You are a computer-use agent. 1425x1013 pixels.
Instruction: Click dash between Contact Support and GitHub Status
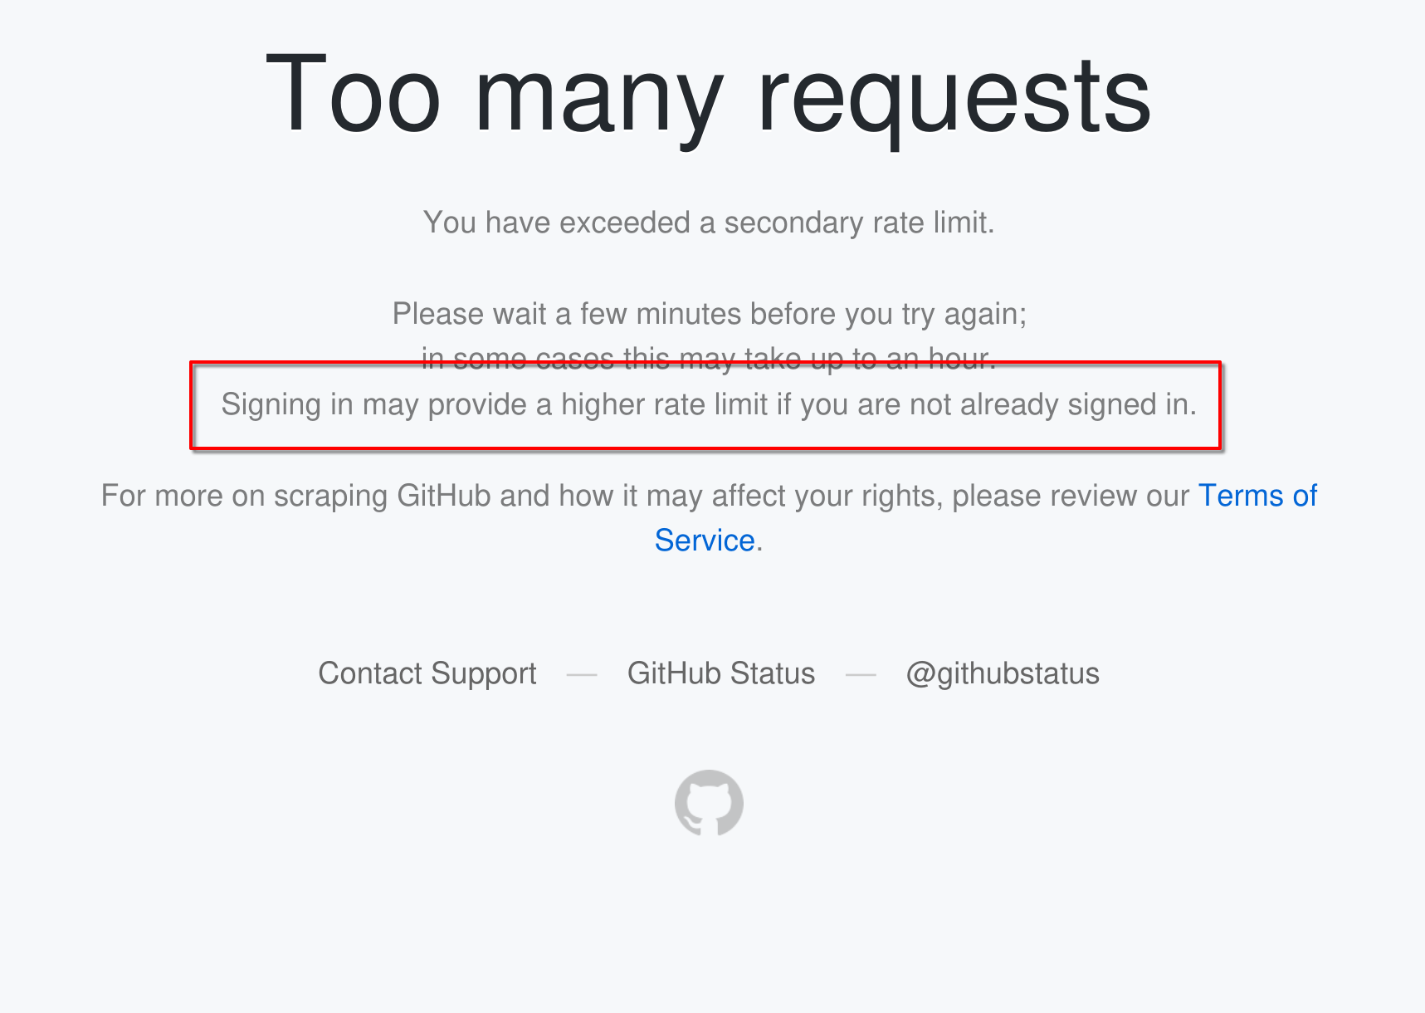pyautogui.click(x=582, y=674)
